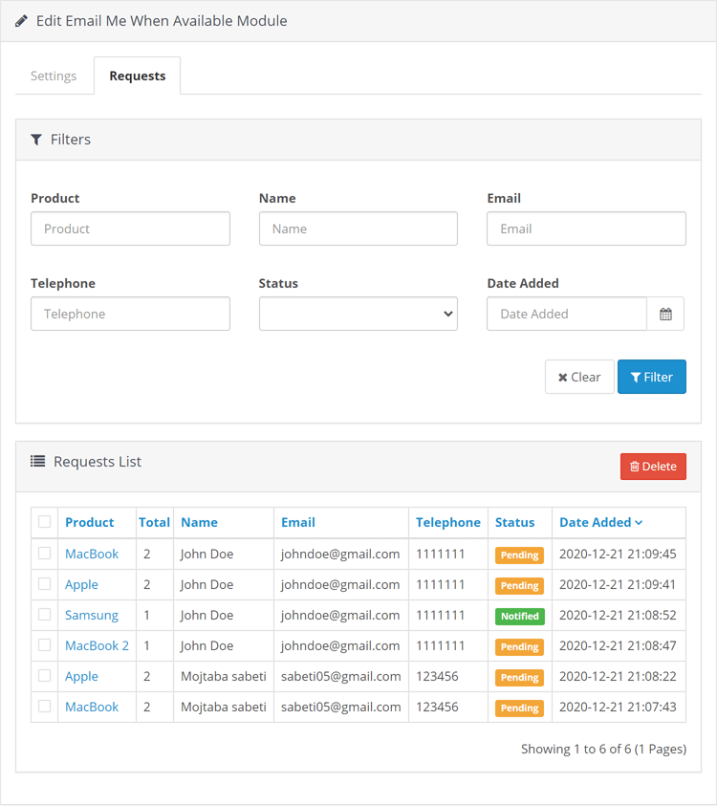The image size is (717, 806).
Task: Sort table by Name column header
Action: pyautogui.click(x=200, y=522)
